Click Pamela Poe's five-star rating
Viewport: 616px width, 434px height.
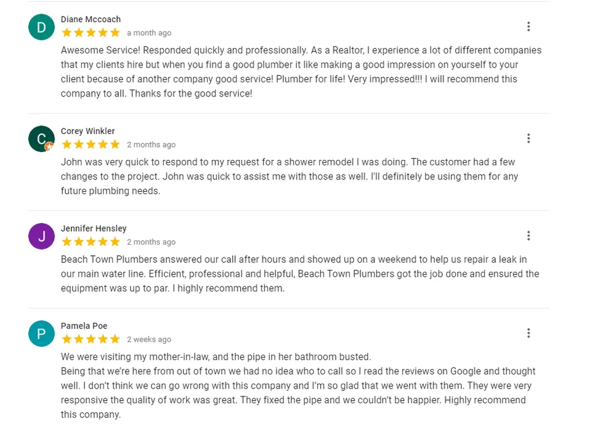(91, 339)
